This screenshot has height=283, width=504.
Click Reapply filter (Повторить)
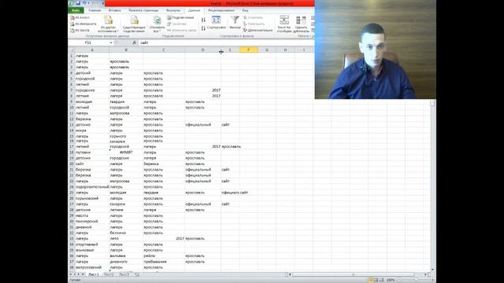pos(254,24)
